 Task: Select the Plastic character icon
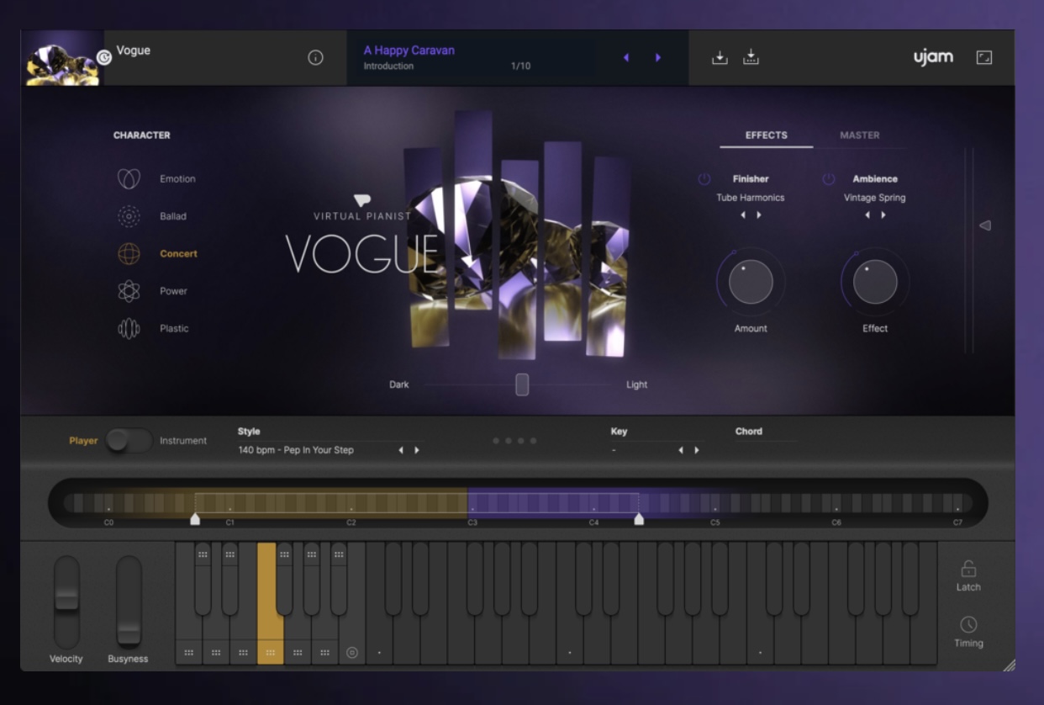[x=129, y=328]
